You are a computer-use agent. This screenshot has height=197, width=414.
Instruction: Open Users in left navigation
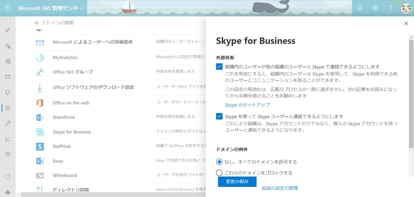point(8,30)
